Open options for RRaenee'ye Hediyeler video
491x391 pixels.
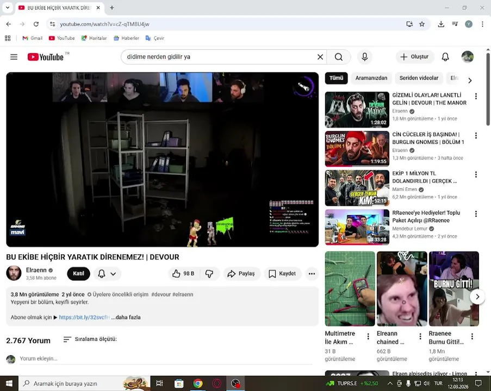(x=476, y=213)
